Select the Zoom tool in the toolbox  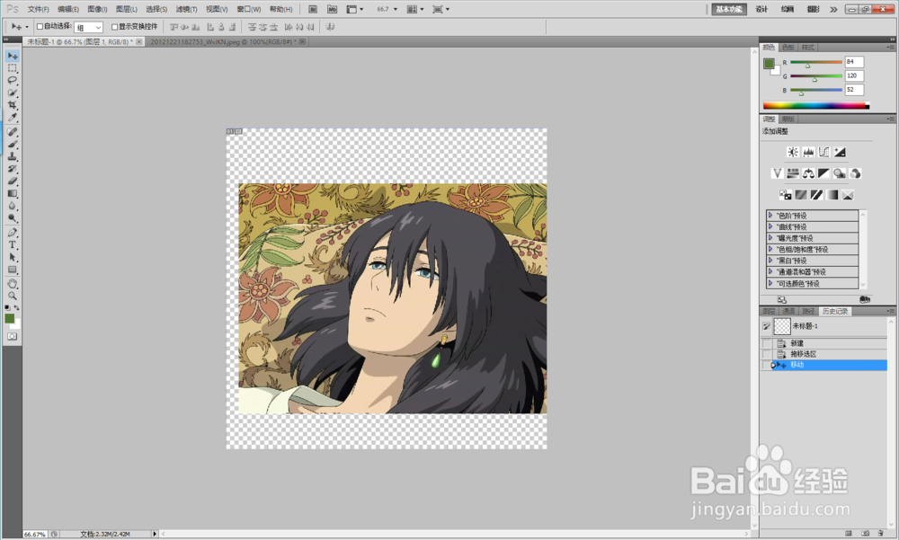pos(12,296)
